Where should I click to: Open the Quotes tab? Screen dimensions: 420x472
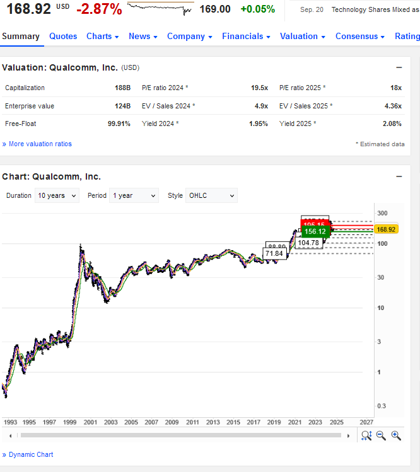(63, 37)
